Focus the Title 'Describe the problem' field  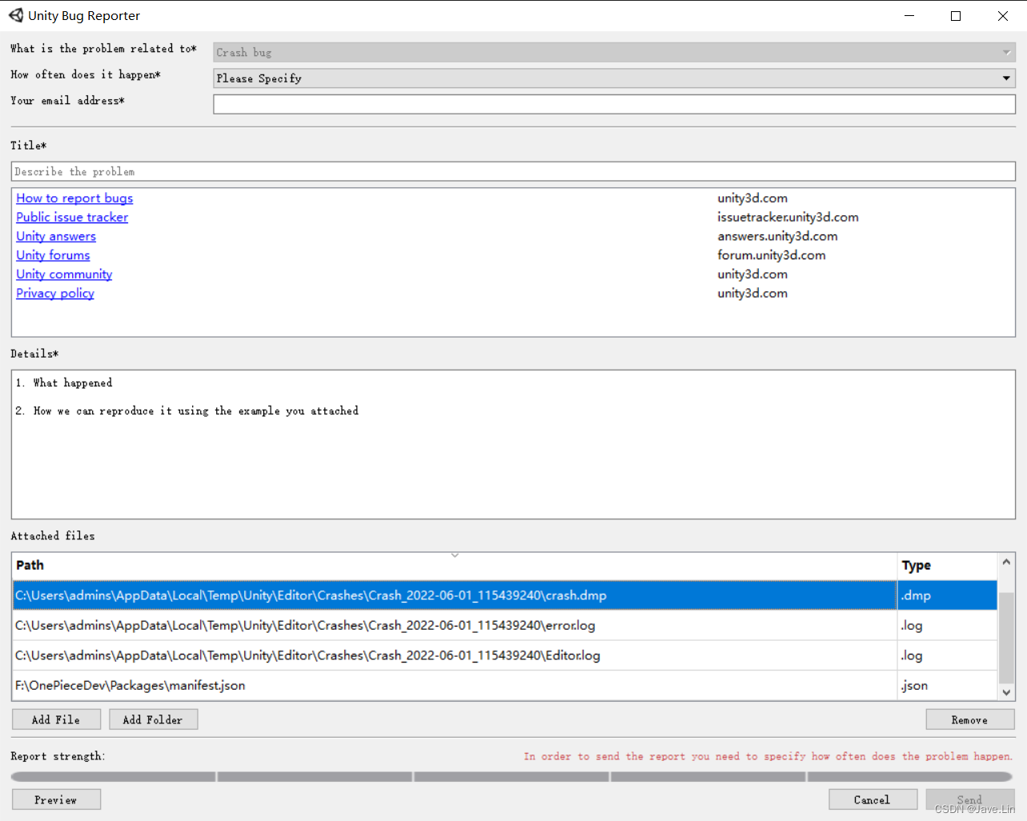(x=513, y=171)
